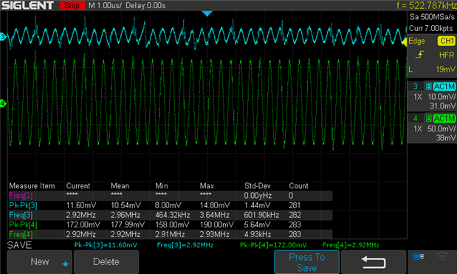Click the channel 4 AC1M coupling badge

[444, 118]
